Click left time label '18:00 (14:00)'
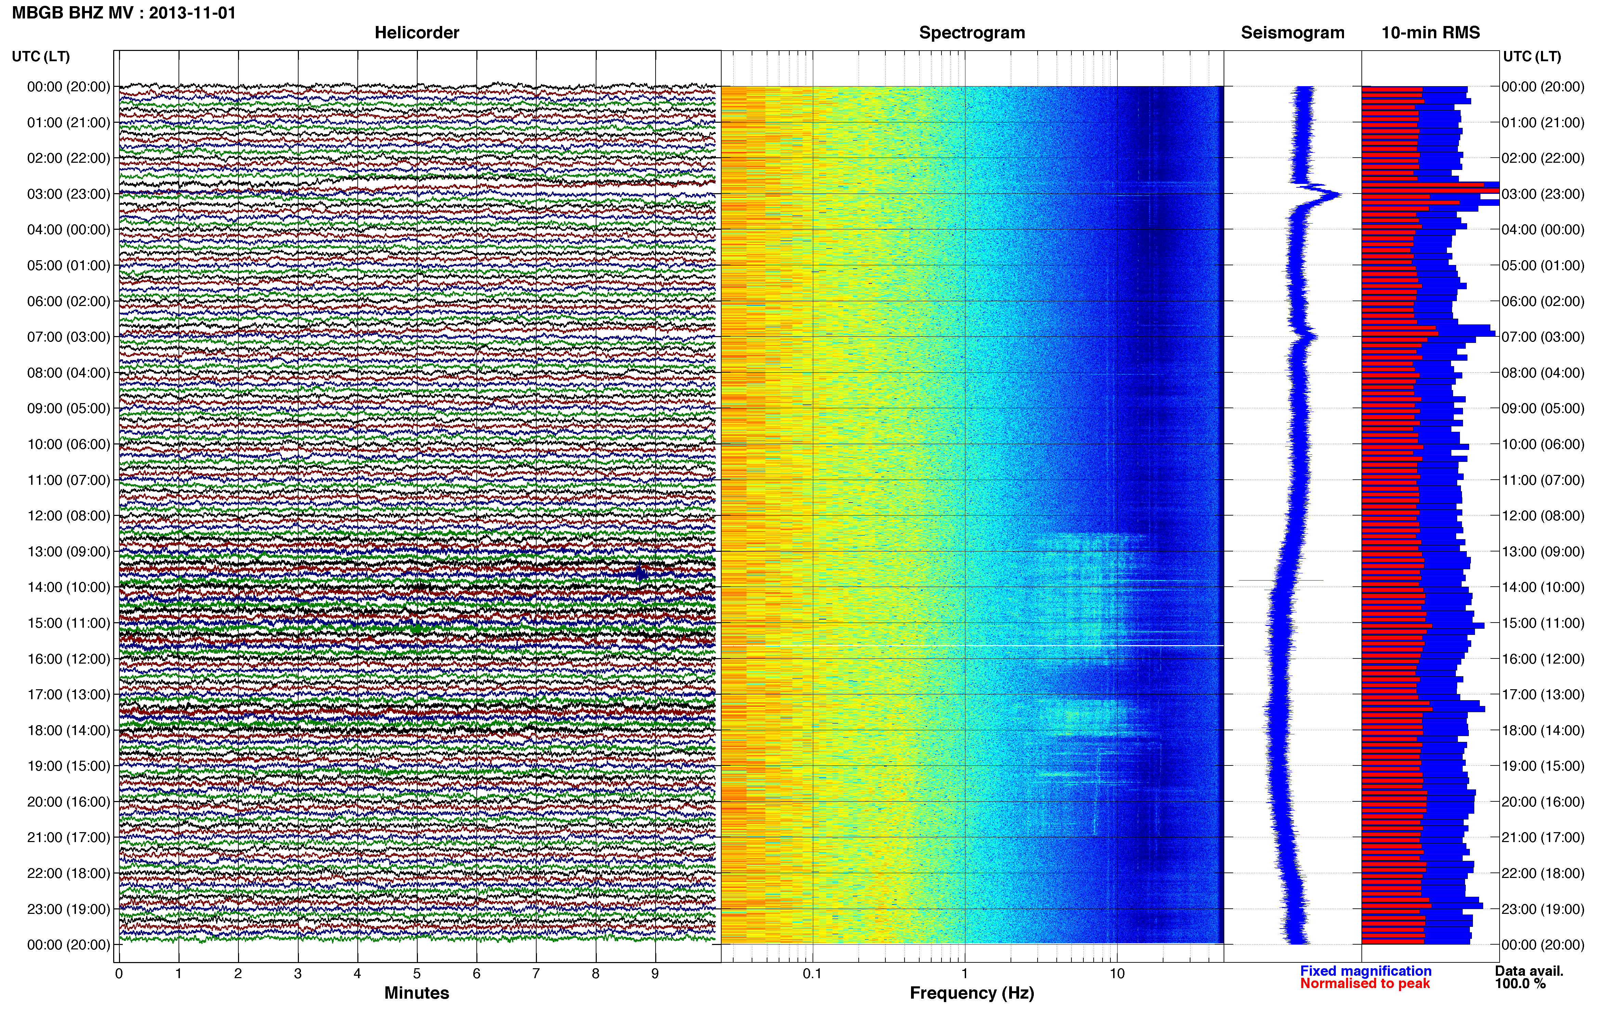This screenshot has width=1621, height=1013. (68, 730)
